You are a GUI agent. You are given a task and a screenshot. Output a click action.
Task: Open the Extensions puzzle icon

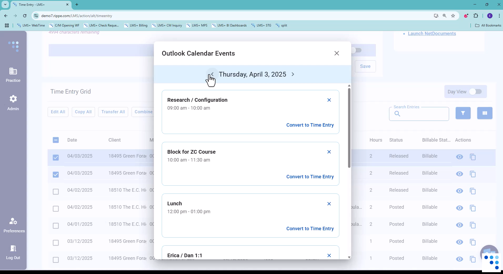[x=476, y=16]
